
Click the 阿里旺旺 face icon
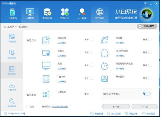pos(104,66)
